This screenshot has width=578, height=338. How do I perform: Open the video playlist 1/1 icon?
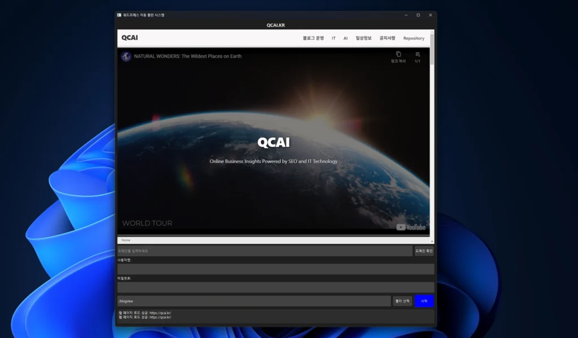click(x=417, y=57)
